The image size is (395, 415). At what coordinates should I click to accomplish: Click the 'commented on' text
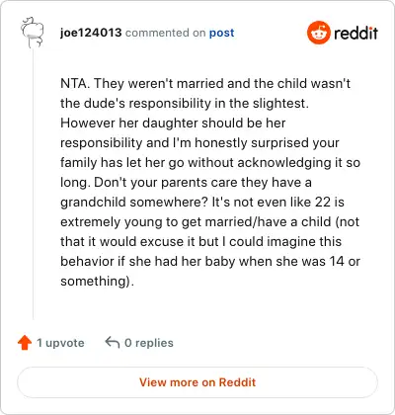(166, 33)
